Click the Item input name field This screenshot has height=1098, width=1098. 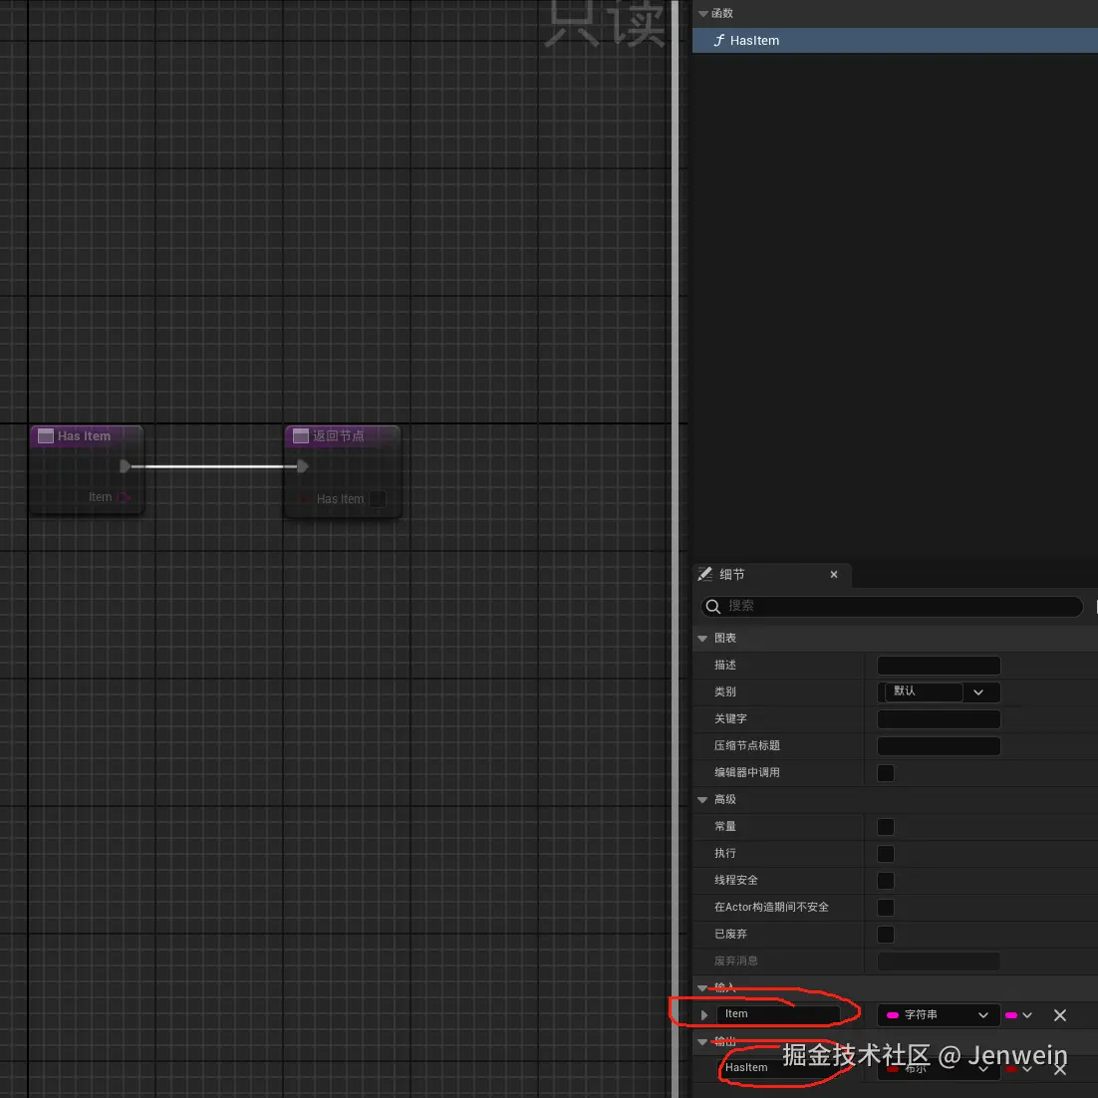(x=777, y=1014)
